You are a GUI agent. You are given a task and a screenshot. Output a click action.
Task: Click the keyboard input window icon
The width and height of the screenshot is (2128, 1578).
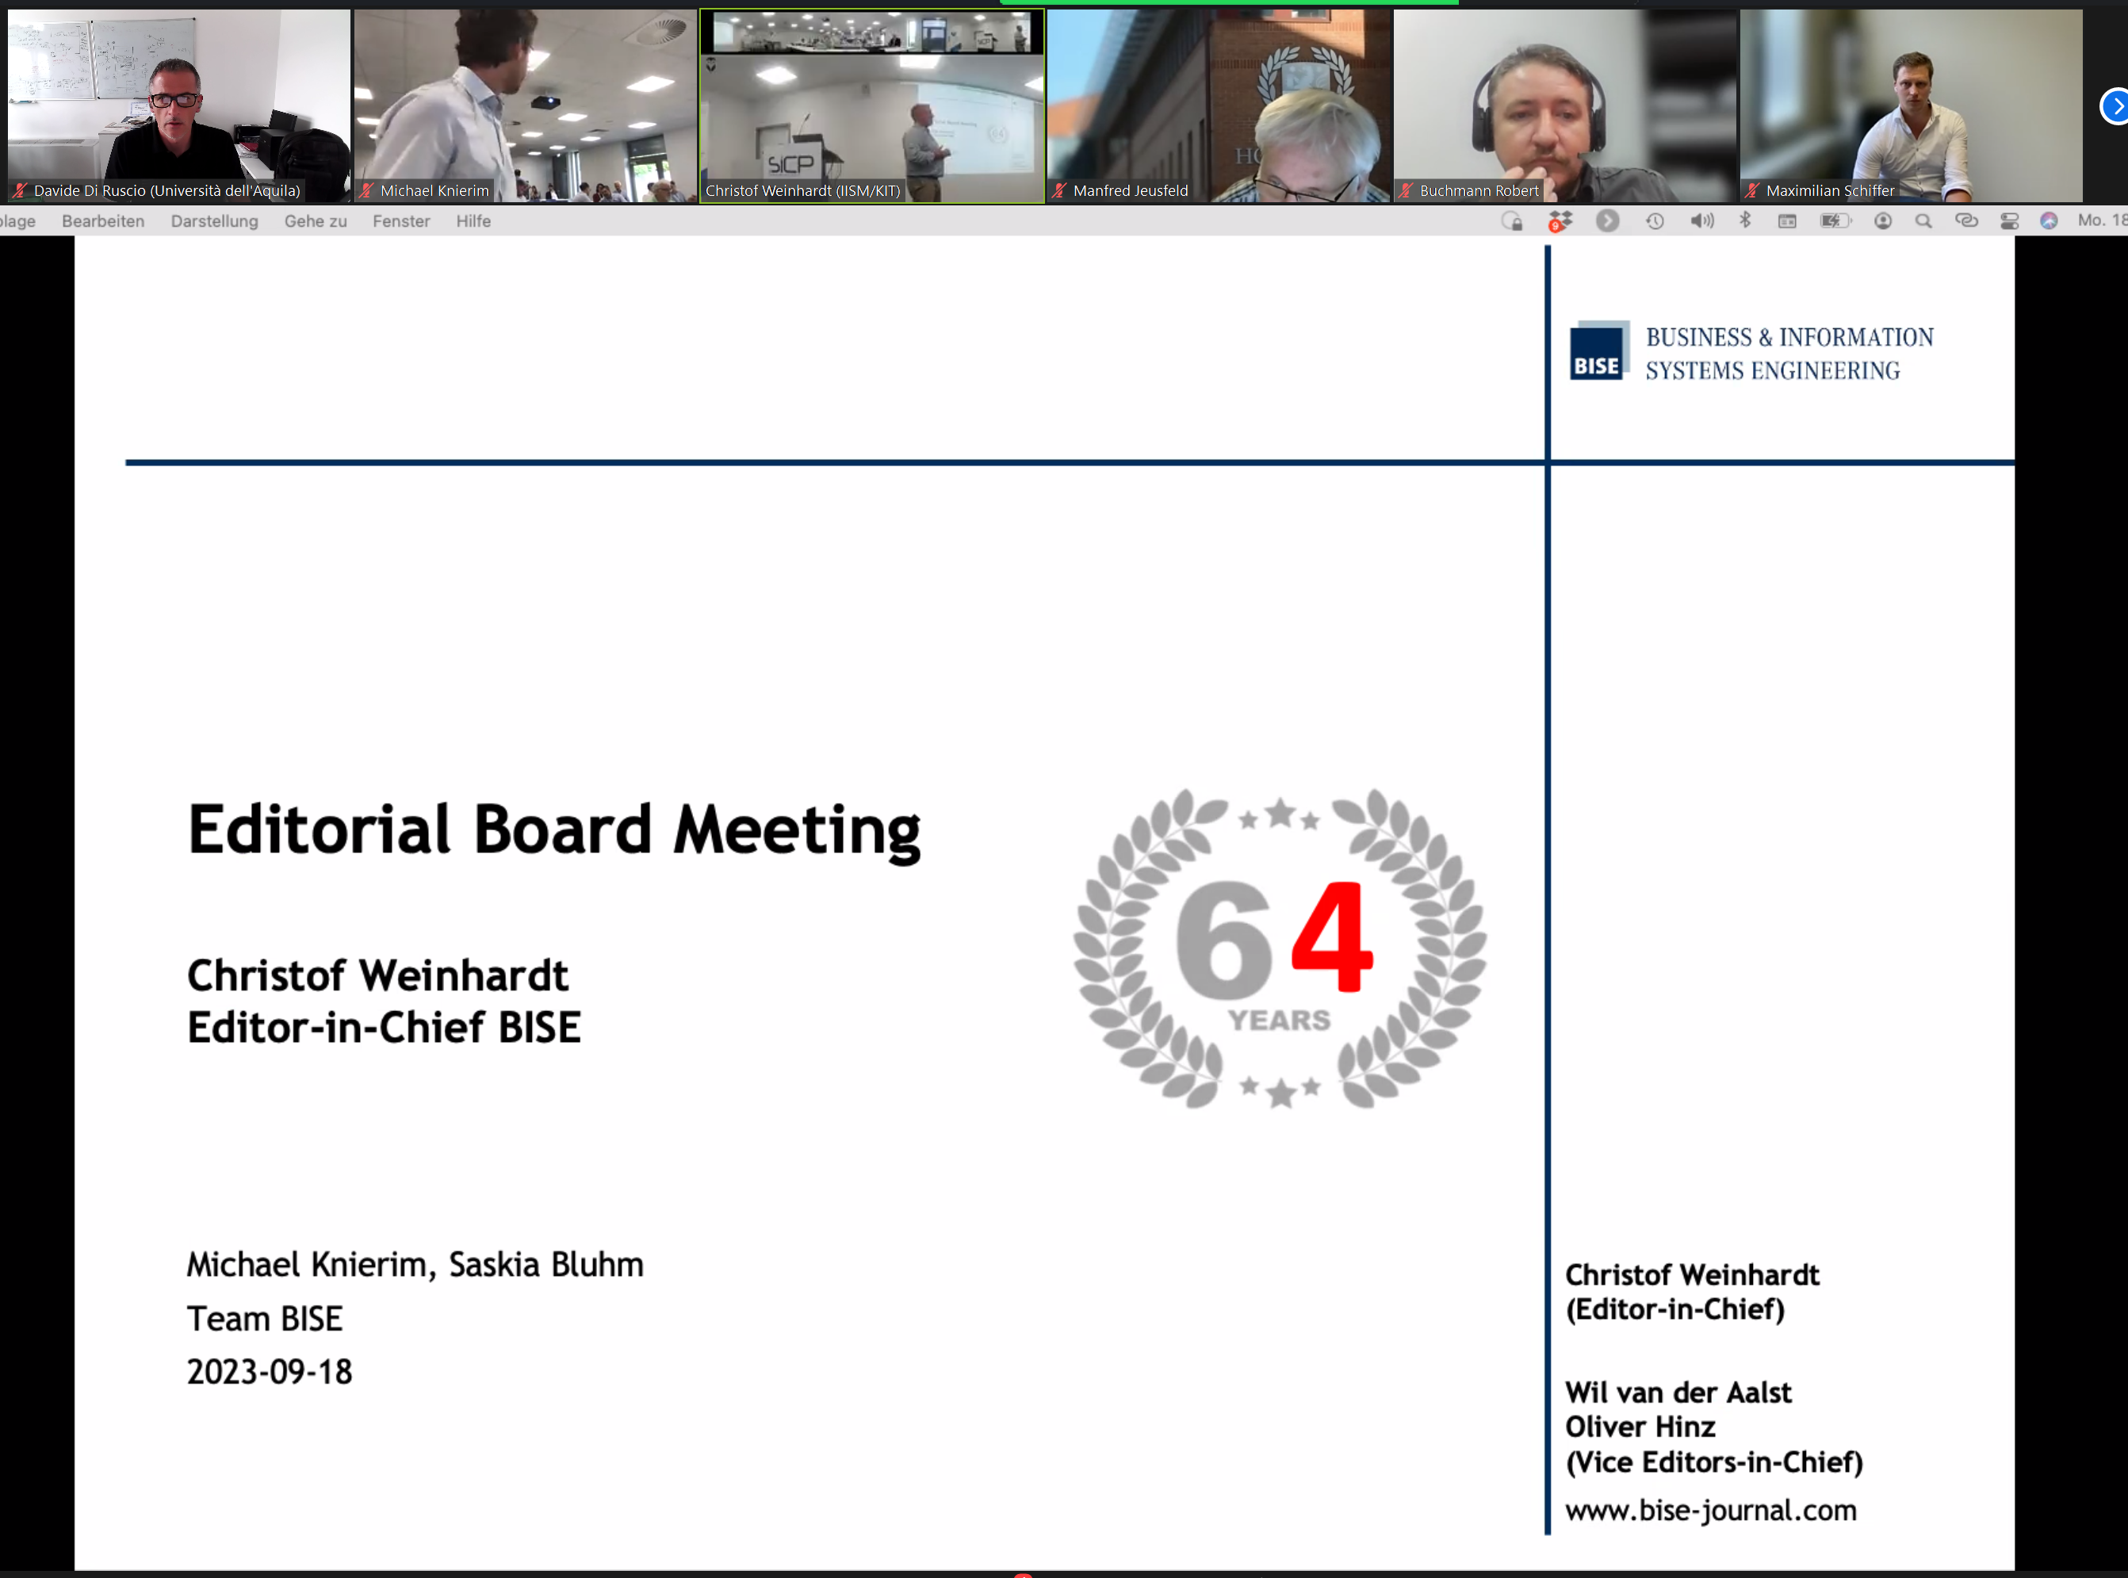[x=1787, y=220]
